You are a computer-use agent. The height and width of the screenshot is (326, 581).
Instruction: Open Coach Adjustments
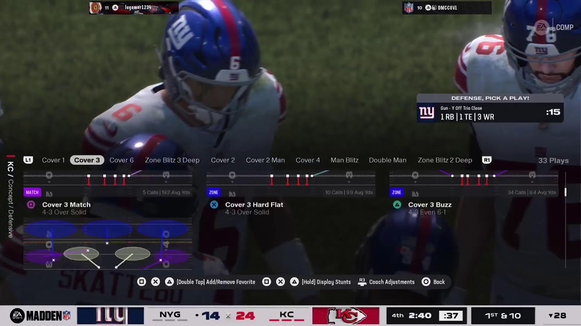point(392,282)
